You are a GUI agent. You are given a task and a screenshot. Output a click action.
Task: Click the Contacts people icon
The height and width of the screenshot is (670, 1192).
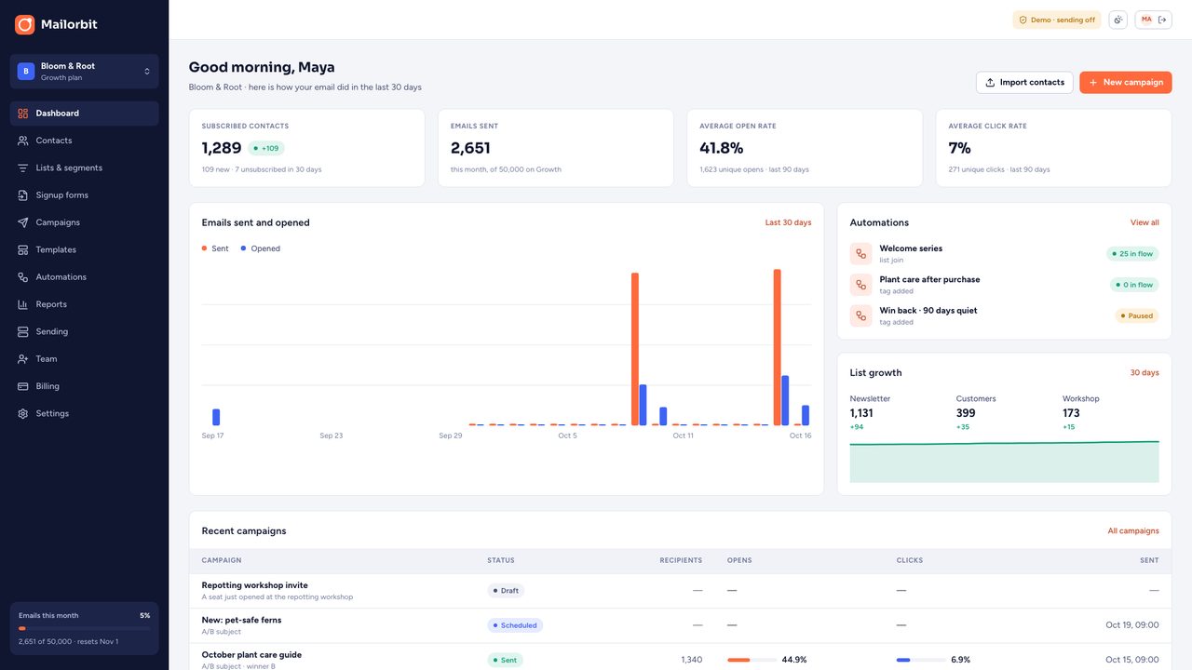click(23, 141)
